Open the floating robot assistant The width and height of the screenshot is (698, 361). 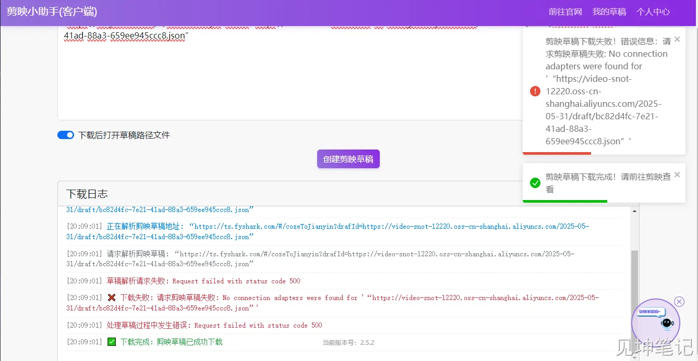(655, 321)
